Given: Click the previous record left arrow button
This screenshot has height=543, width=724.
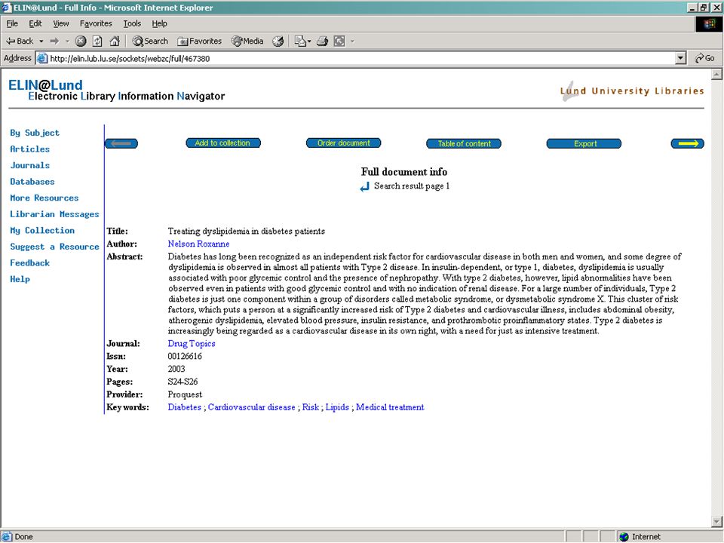Looking at the screenshot, I should 121,143.
